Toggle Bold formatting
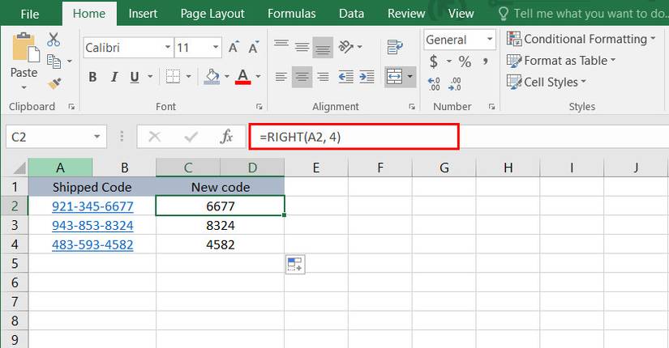Image resolution: width=669 pixels, height=348 pixels. pyautogui.click(x=92, y=77)
